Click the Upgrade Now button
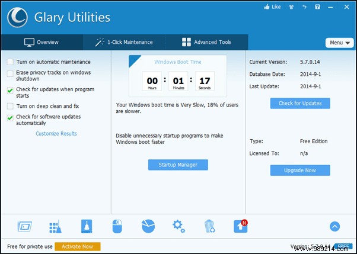The width and height of the screenshot is (357, 254). point(300,171)
